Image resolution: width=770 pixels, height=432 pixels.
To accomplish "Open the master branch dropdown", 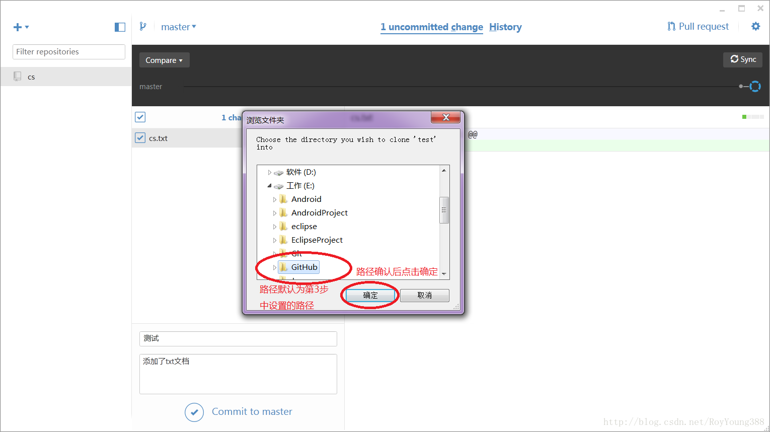I will click(179, 27).
